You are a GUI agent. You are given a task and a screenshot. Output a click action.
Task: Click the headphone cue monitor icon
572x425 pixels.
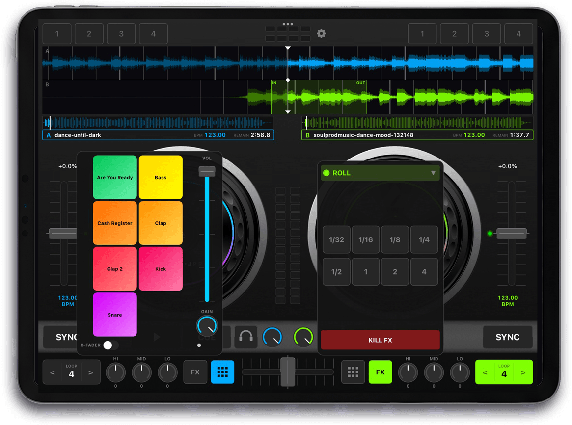pyautogui.click(x=245, y=337)
